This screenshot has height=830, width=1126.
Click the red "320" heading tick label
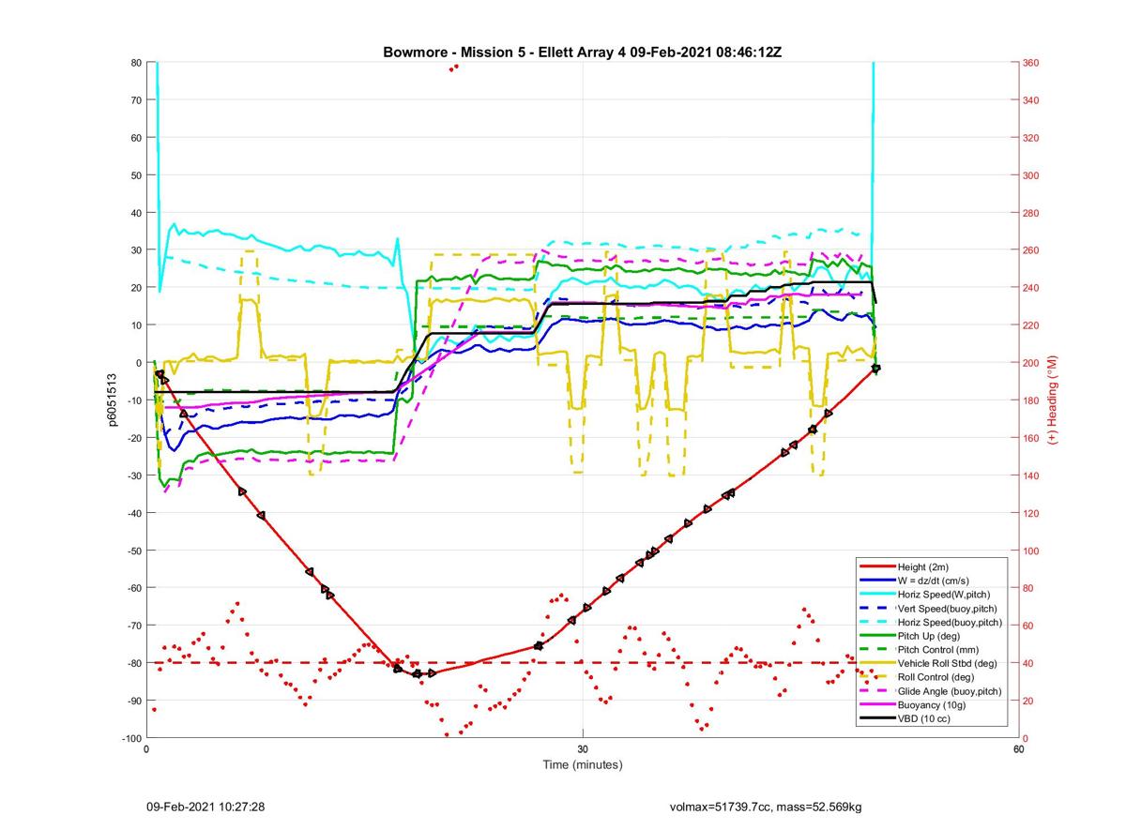point(1032,138)
